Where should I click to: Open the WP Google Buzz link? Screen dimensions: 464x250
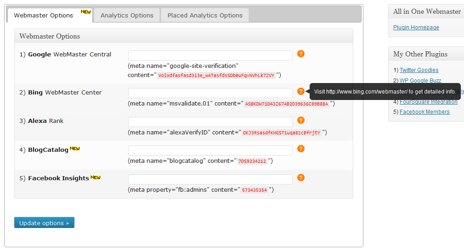pyautogui.click(x=420, y=80)
